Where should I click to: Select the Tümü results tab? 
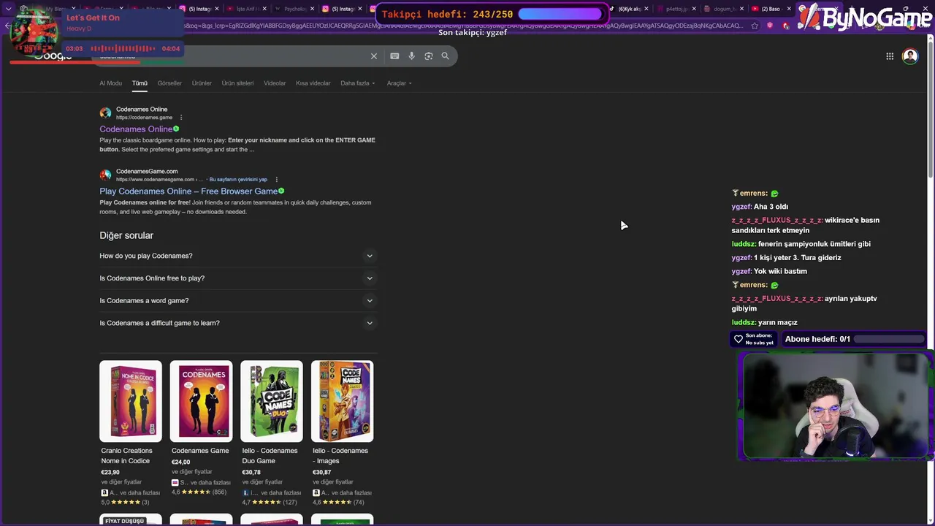click(x=140, y=83)
